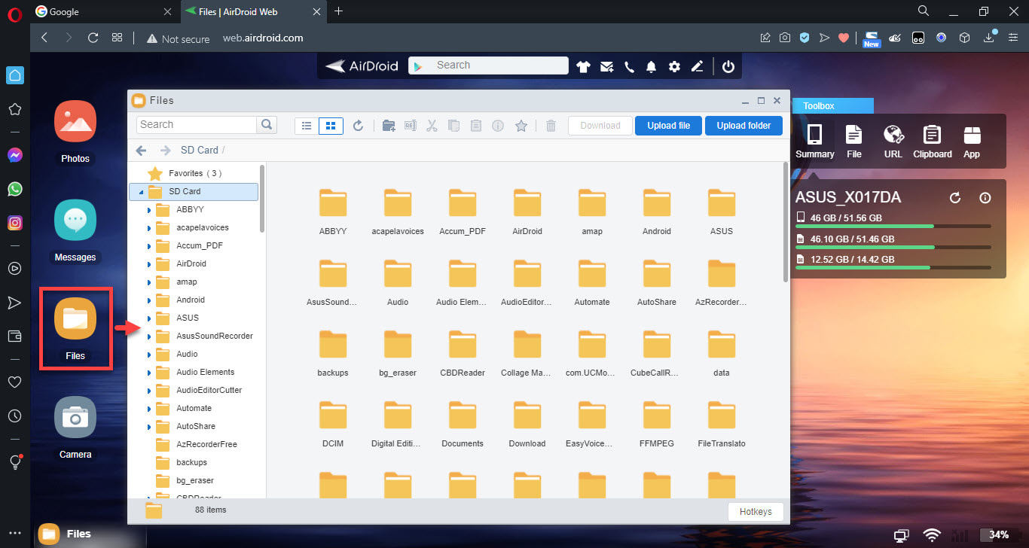Screen dimensions: 1029x548
Task: Refresh device info in ASUS_X017DA panel
Action: (955, 198)
